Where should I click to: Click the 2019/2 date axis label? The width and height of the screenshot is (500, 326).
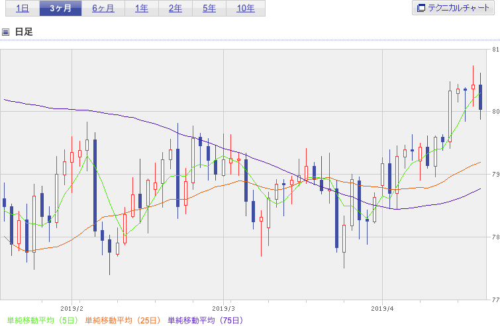pos(72,309)
